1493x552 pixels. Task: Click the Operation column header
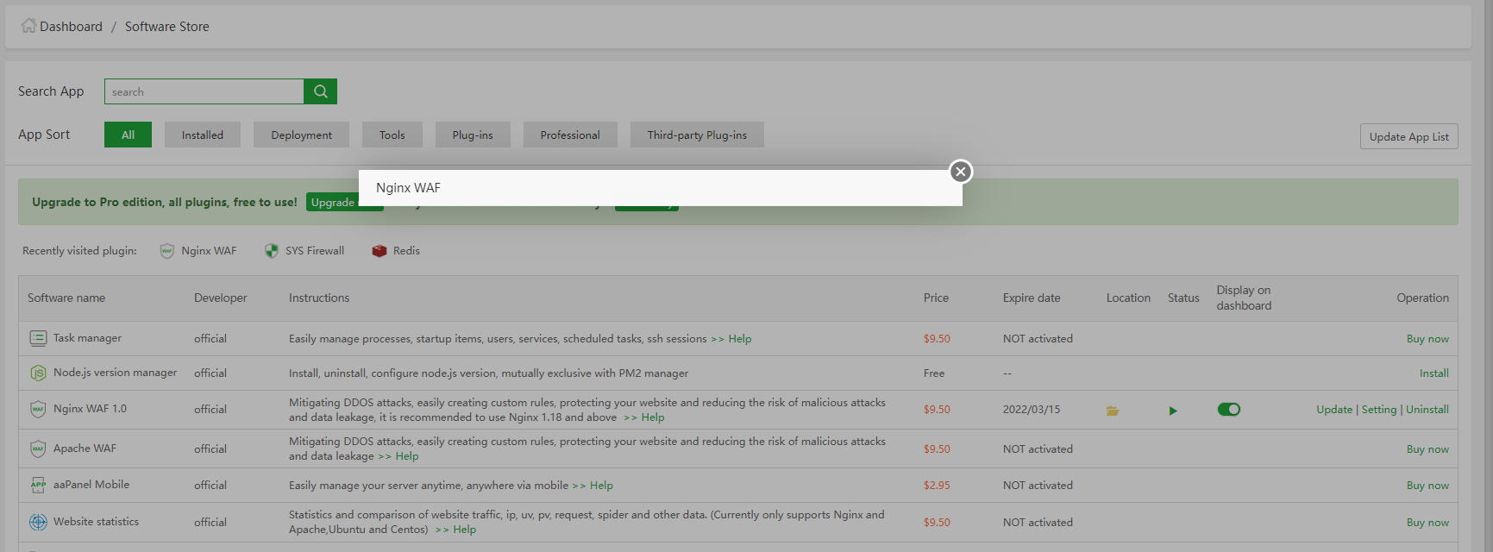1422,298
